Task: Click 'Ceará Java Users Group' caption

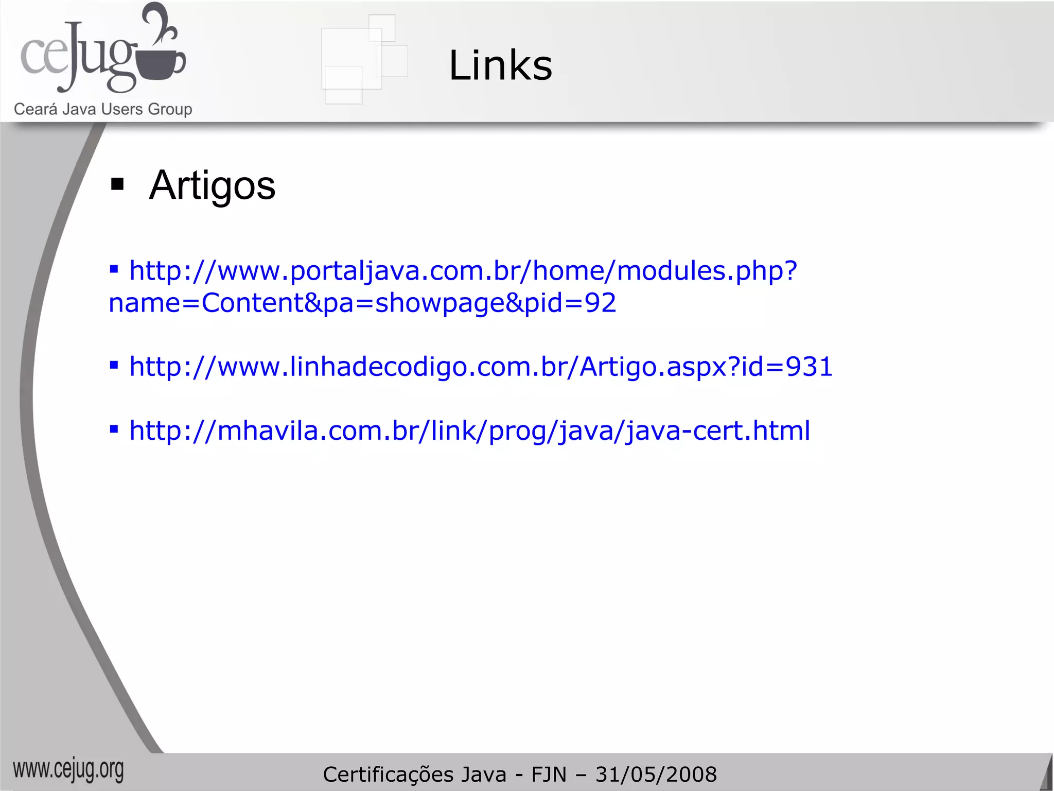Action: (103, 109)
